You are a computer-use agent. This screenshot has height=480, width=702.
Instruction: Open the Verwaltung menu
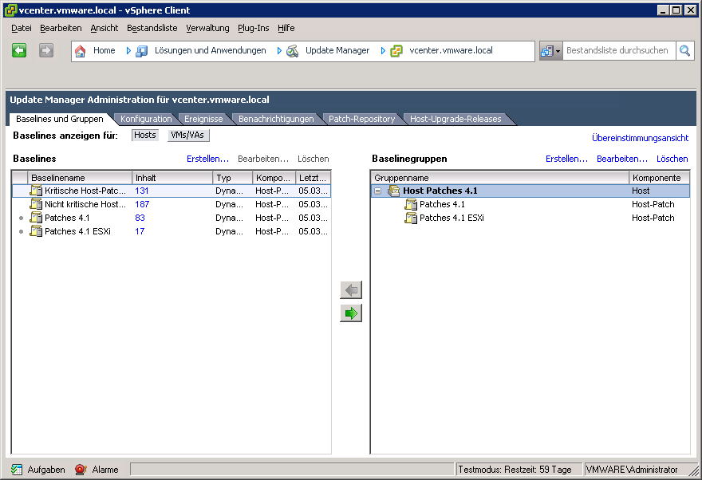point(207,28)
